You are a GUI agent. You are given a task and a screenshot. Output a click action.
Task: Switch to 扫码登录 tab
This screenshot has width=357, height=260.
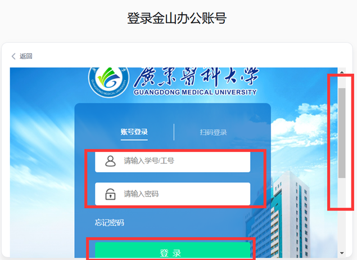click(213, 132)
